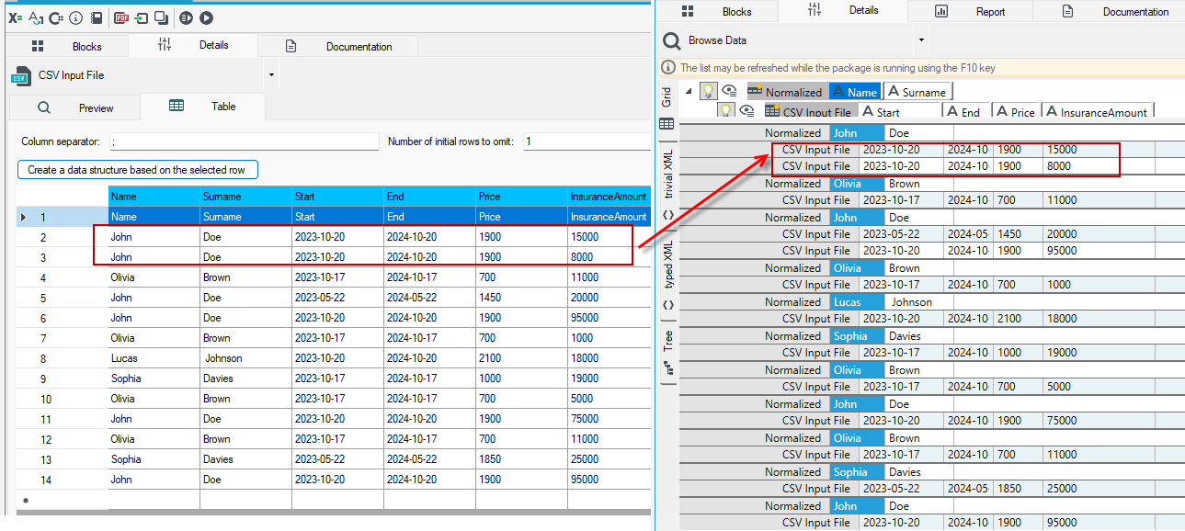Image resolution: width=1185 pixels, height=531 pixels.
Task: Open the Documentation tab in the left panel
Action: point(338,46)
